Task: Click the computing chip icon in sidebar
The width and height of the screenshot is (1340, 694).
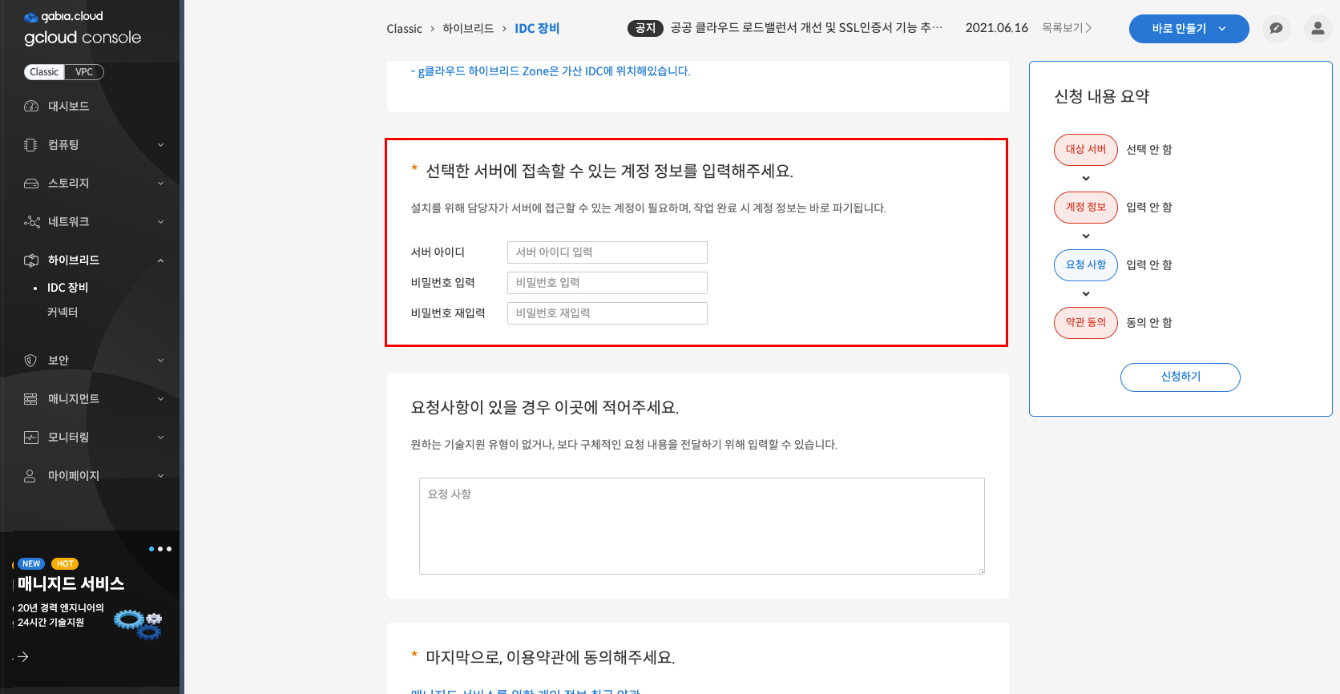Action: coord(31,145)
